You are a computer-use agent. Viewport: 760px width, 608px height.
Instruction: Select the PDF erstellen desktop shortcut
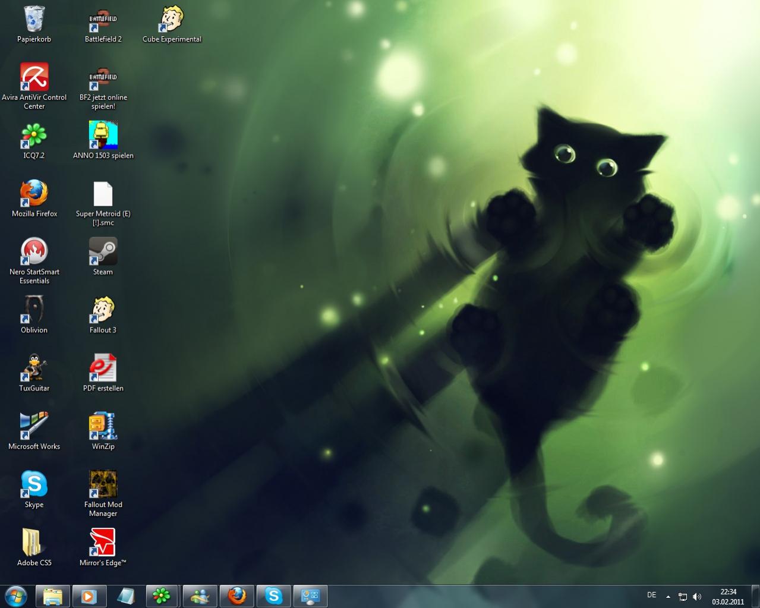click(x=103, y=373)
